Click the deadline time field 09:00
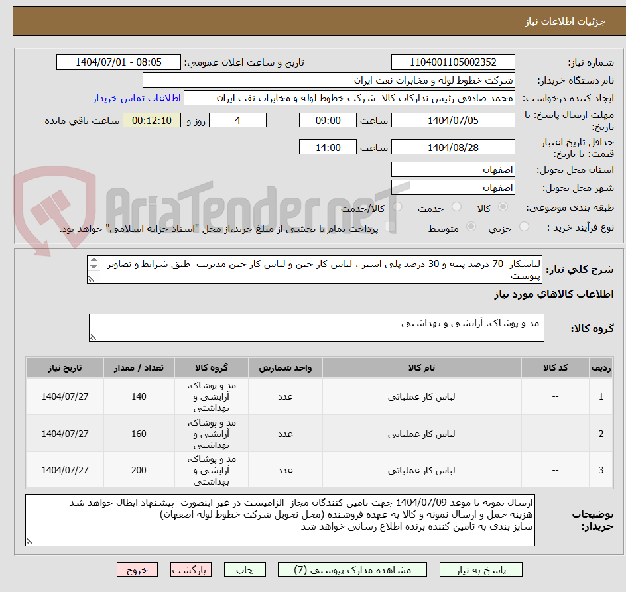The height and width of the screenshot is (592, 626). [x=328, y=120]
